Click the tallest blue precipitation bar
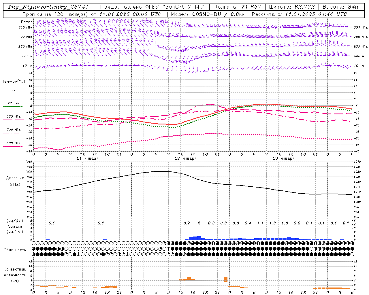Screen dimensions: 369x295 (199, 238)
